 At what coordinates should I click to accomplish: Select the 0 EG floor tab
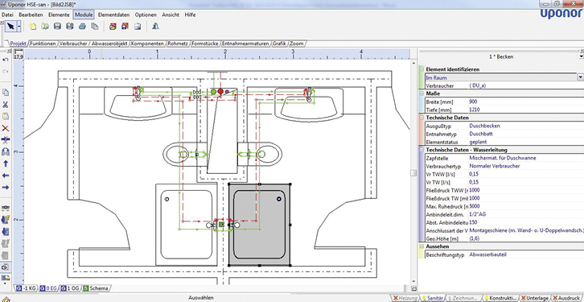49,288
